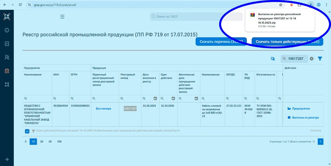Open the hamburger menu next to sidebar
Screen dimensions: 331x166
[62, 17]
